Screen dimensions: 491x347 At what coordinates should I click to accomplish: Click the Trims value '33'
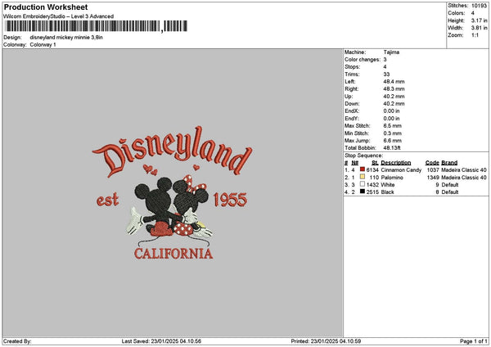(386, 74)
